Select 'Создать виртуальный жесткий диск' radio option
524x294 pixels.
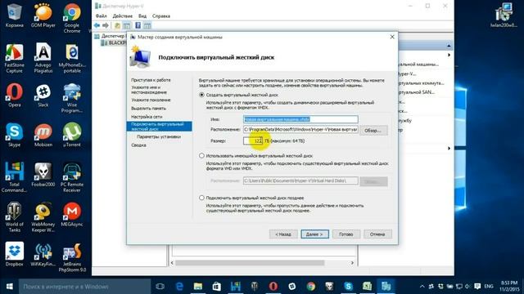coord(201,95)
